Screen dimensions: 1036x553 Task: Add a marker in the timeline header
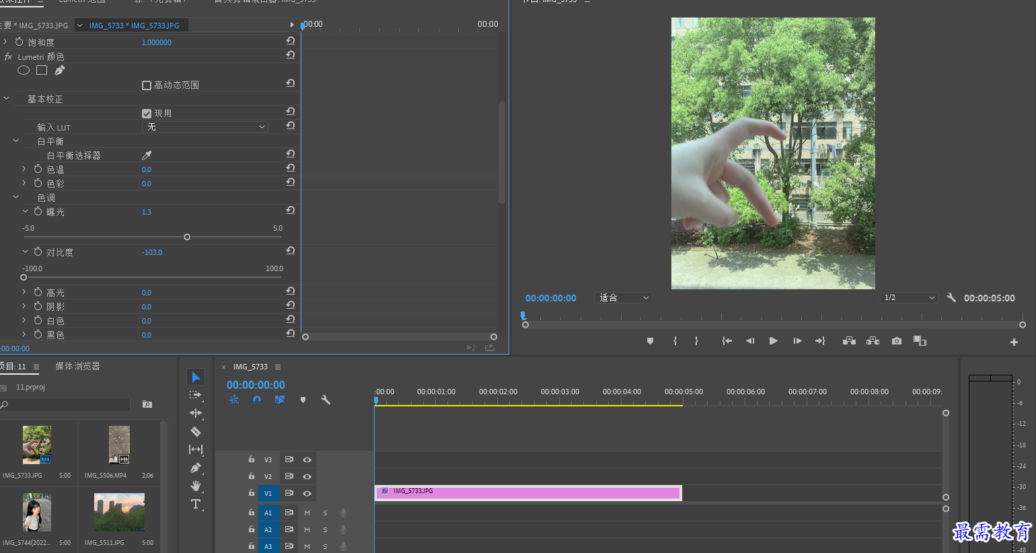(303, 400)
